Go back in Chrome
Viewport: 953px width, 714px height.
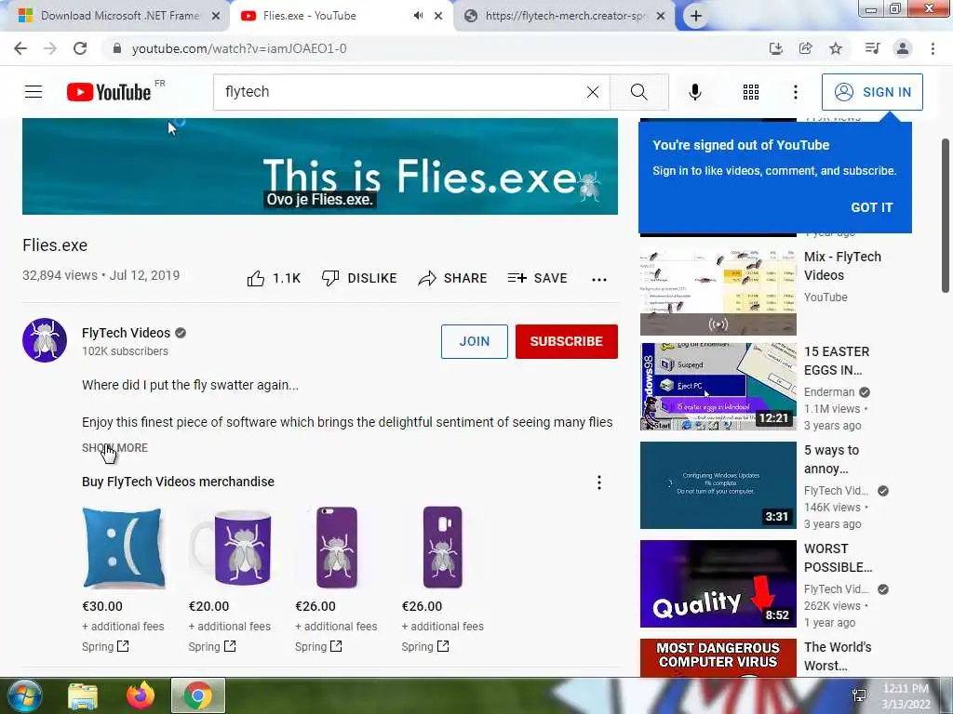coord(20,48)
